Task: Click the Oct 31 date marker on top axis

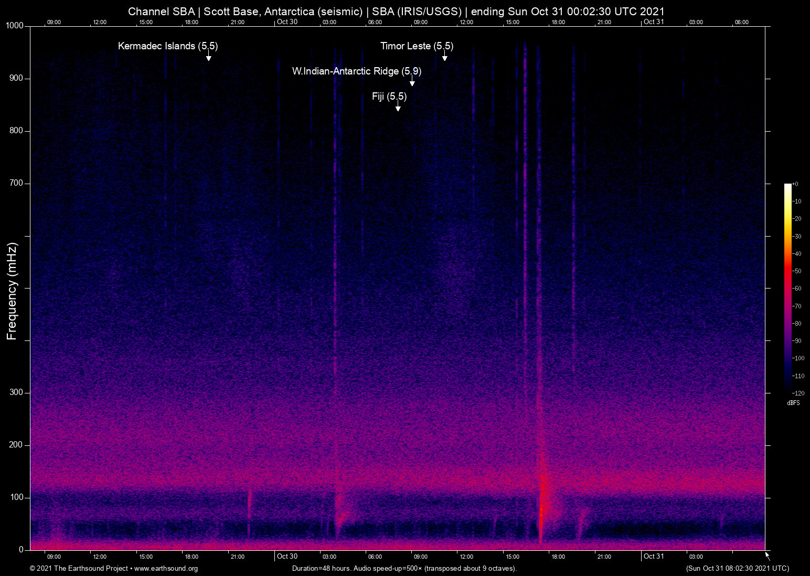Action: point(654,22)
